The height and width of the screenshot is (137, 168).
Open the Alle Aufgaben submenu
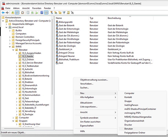(87, 97)
